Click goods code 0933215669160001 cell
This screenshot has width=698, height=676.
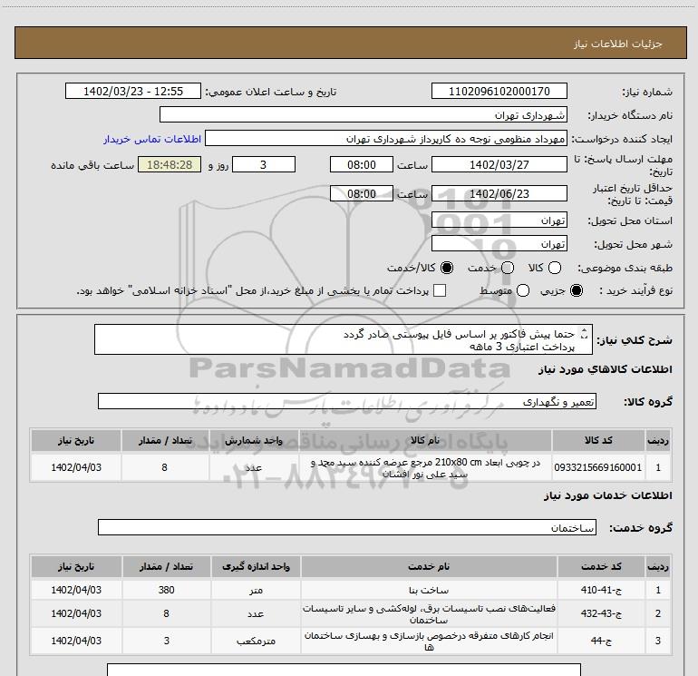click(x=598, y=467)
